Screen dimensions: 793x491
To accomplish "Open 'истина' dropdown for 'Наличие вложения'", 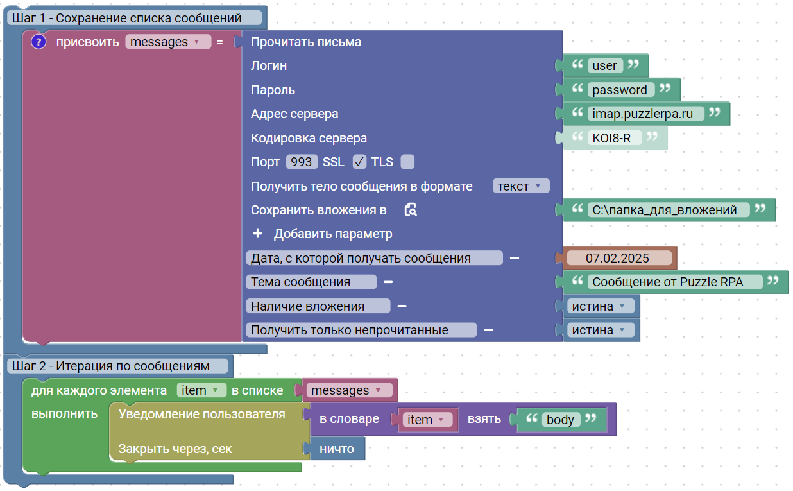I will click(601, 306).
